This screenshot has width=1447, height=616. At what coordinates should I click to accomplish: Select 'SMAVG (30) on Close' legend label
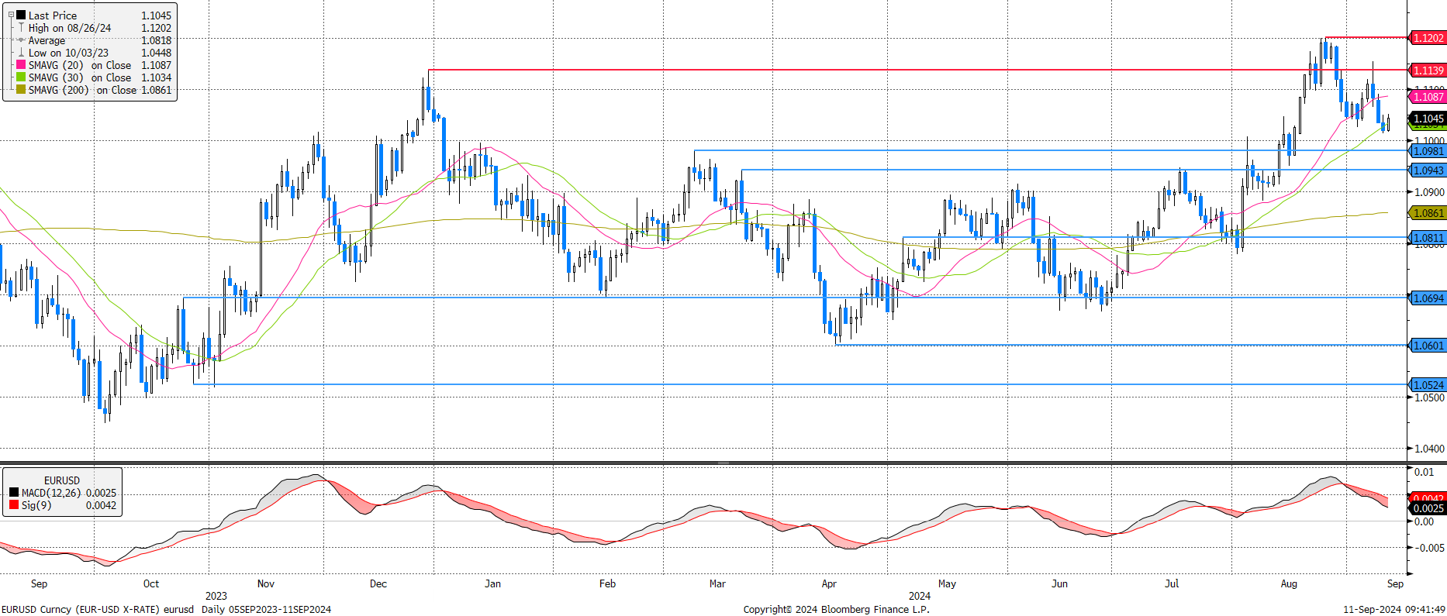(x=80, y=77)
